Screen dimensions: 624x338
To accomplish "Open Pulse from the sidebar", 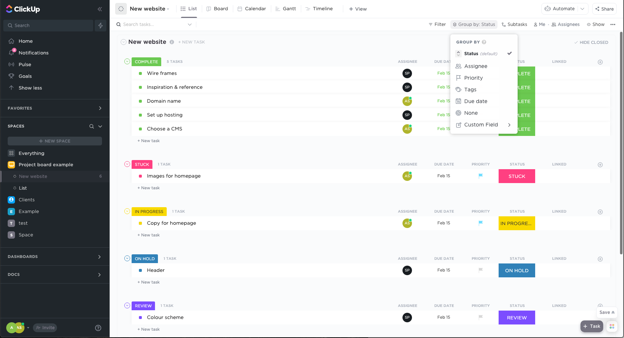I will (25, 64).
